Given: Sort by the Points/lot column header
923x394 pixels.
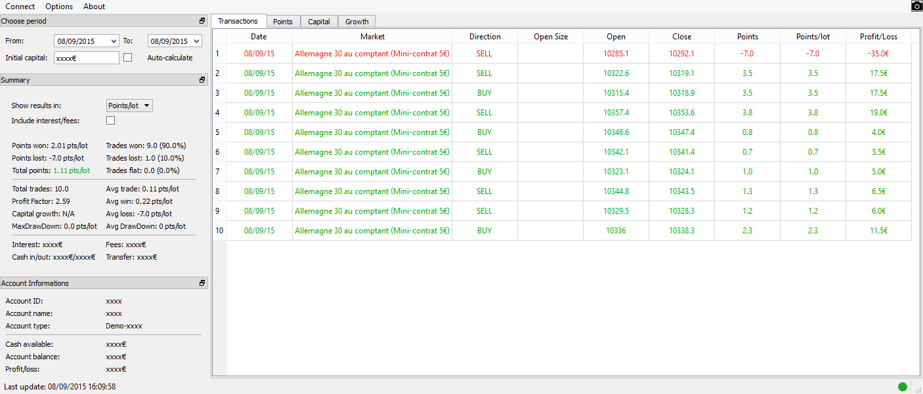Looking at the screenshot, I should pyautogui.click(x=813, y=37).
